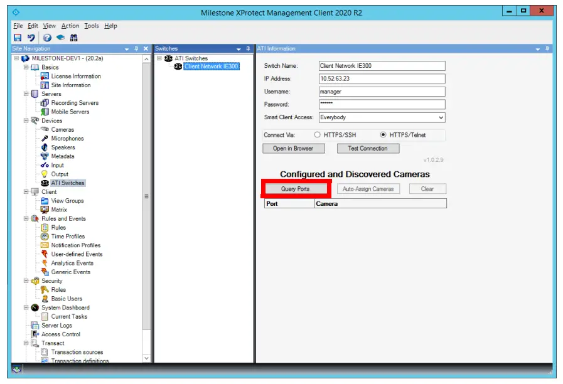Pin the Switches panel
The height and width of the screenshot is (384, 563).
[248, 48]
